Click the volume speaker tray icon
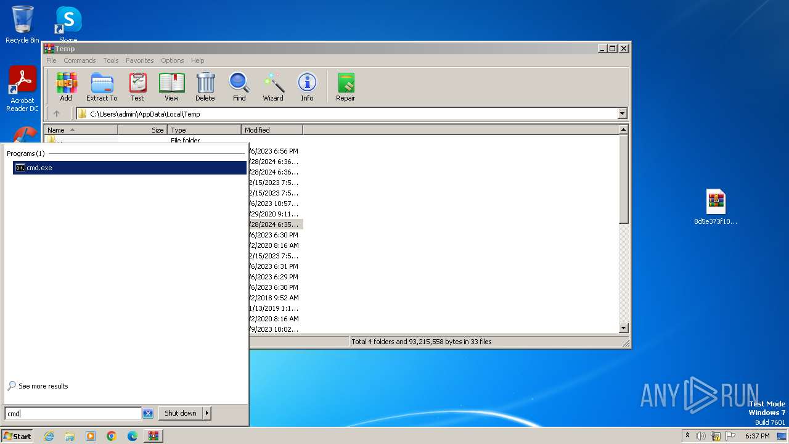Image resolution: width=789 pixels, height=444 pixels. point(701,436)
